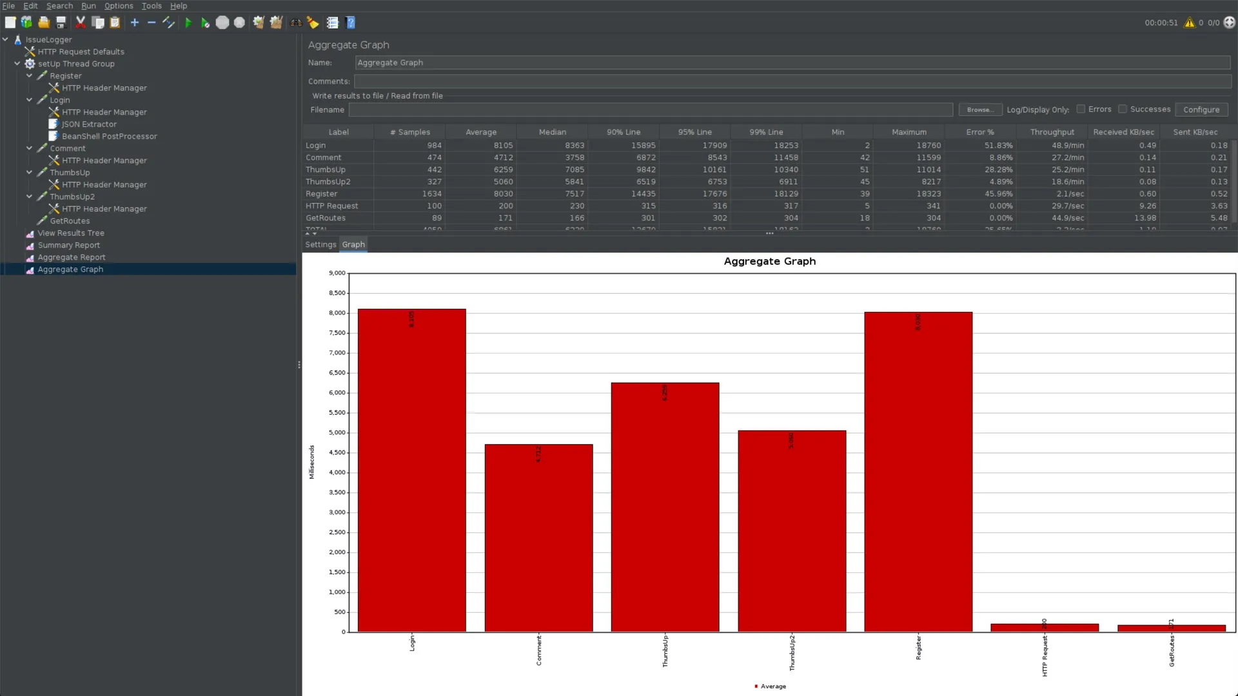Click the Cut scissors icon

[x=81, y=23]
